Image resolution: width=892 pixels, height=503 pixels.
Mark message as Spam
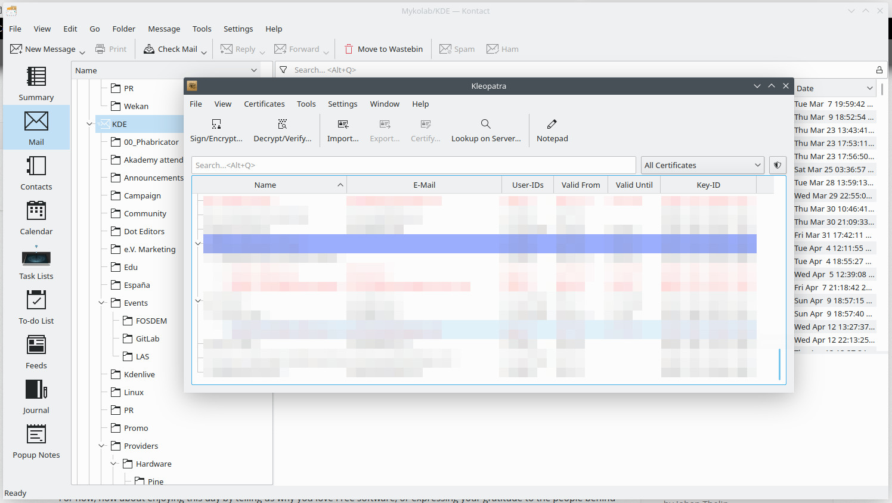[457, 49]
